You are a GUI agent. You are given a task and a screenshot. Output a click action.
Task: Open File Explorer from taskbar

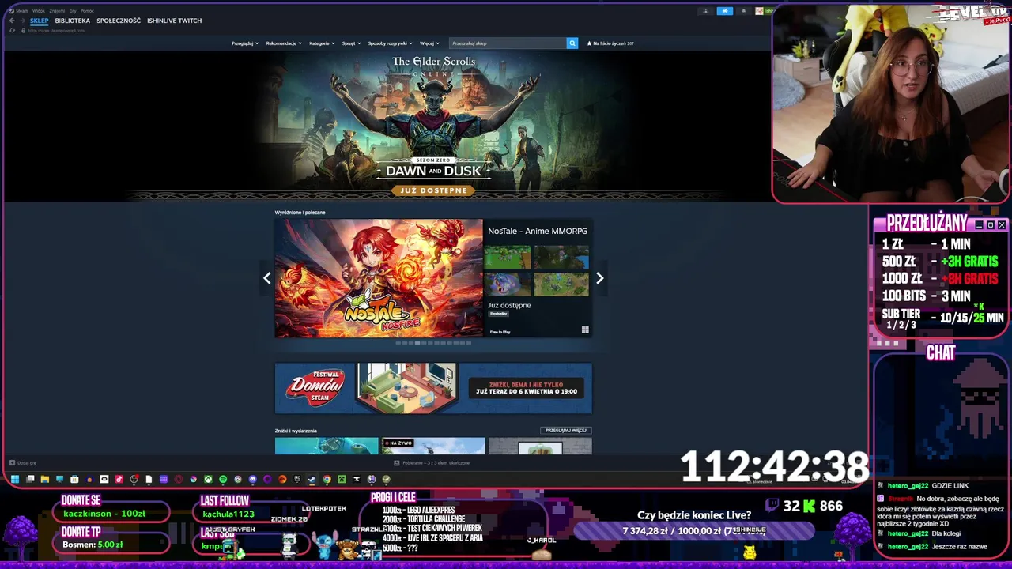coord(45,479)
